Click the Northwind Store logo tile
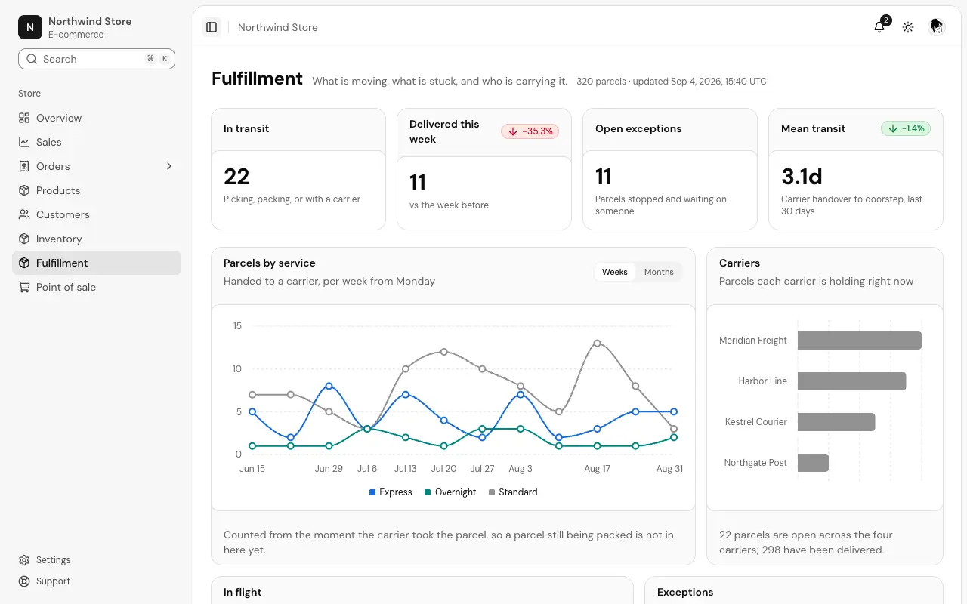This screenshot has height=604, width=967. [30, 27]
